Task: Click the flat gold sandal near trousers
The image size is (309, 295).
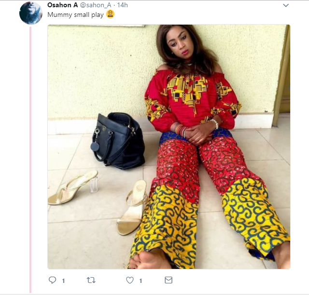Action: (131, 207)
